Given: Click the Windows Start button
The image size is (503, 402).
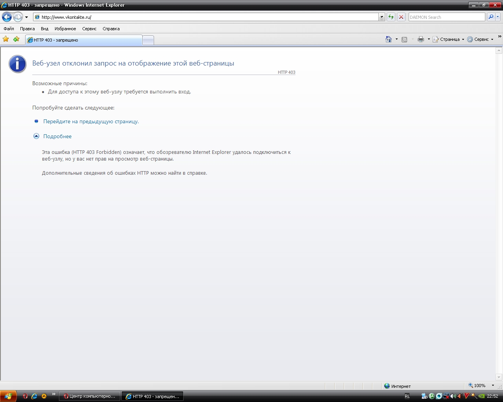Looking at the screenshot, I should click(8, 396).
